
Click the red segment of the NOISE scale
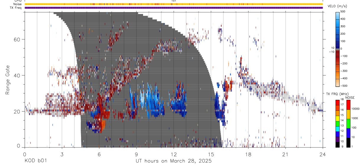tap(349, 105)
